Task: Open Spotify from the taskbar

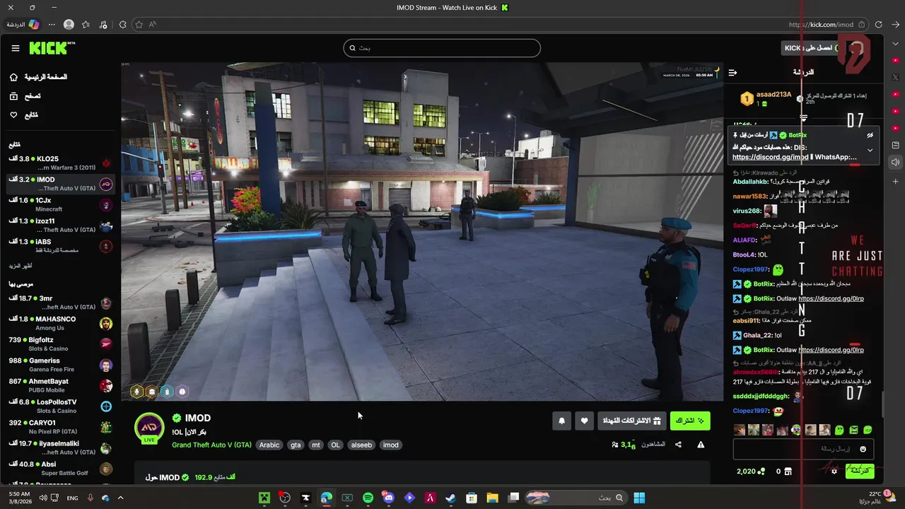Action: (x=368, y=498)
